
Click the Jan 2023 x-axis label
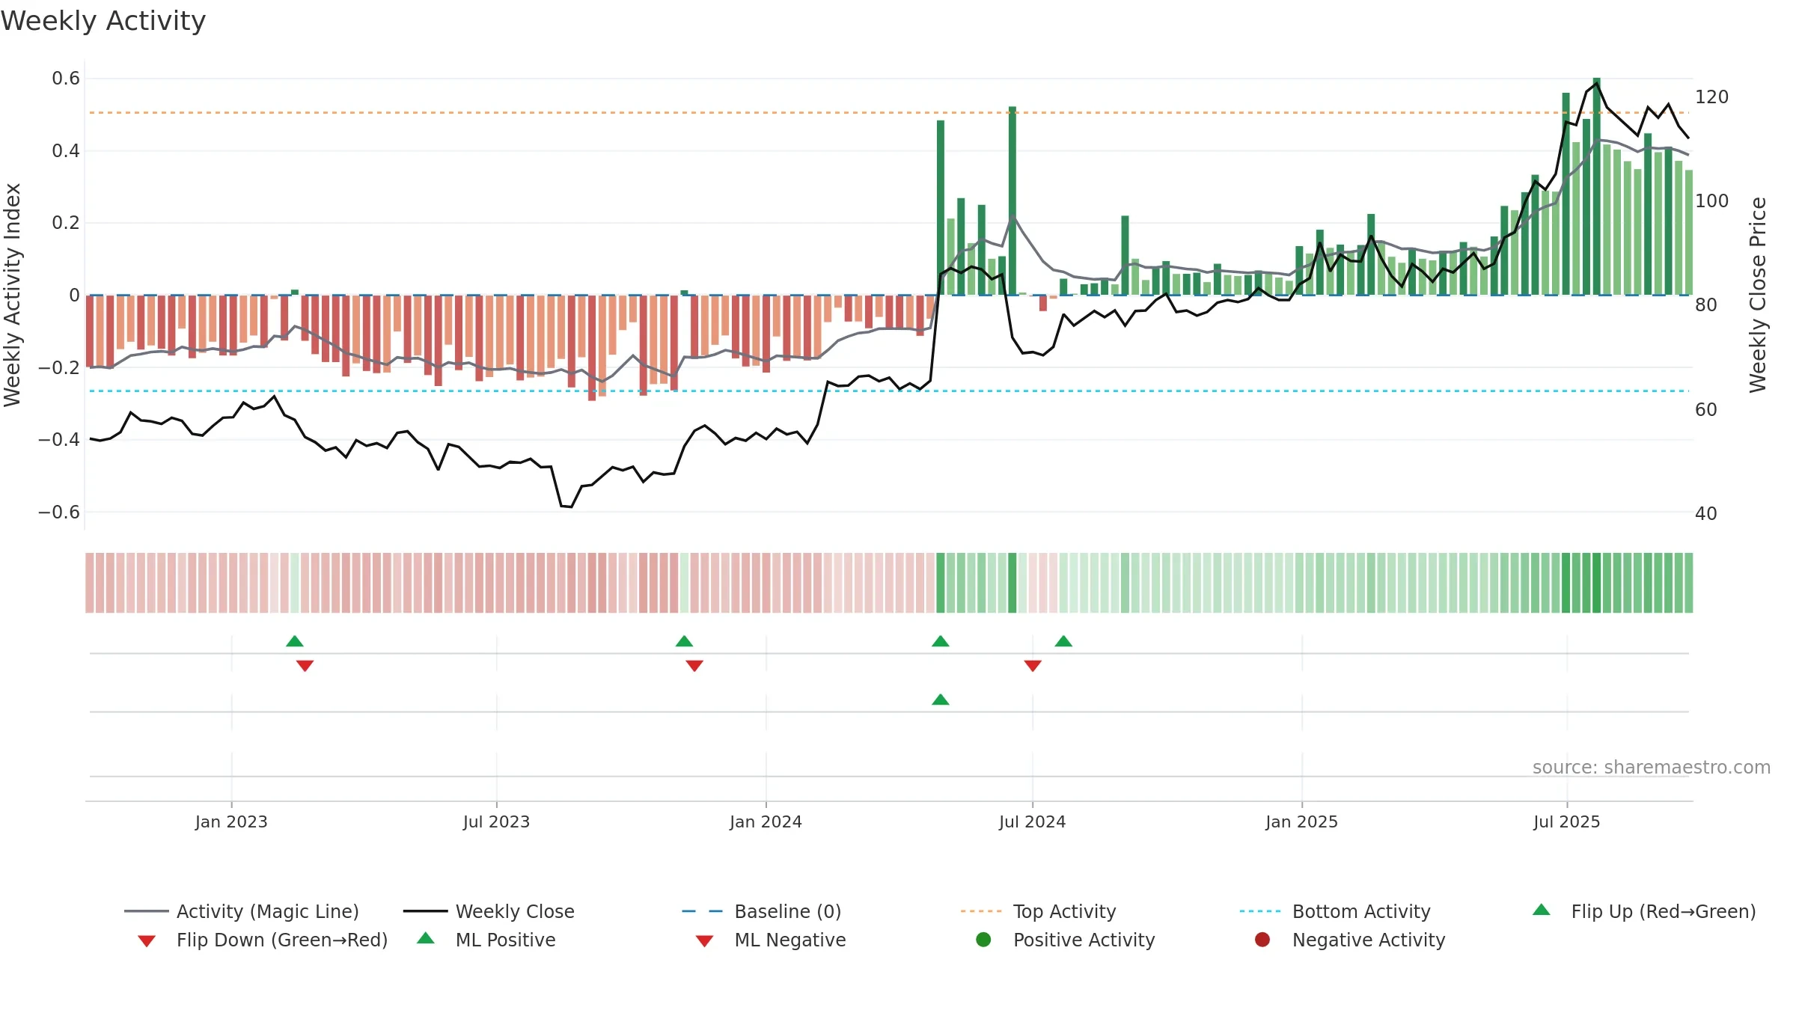[x=231, y=821]
